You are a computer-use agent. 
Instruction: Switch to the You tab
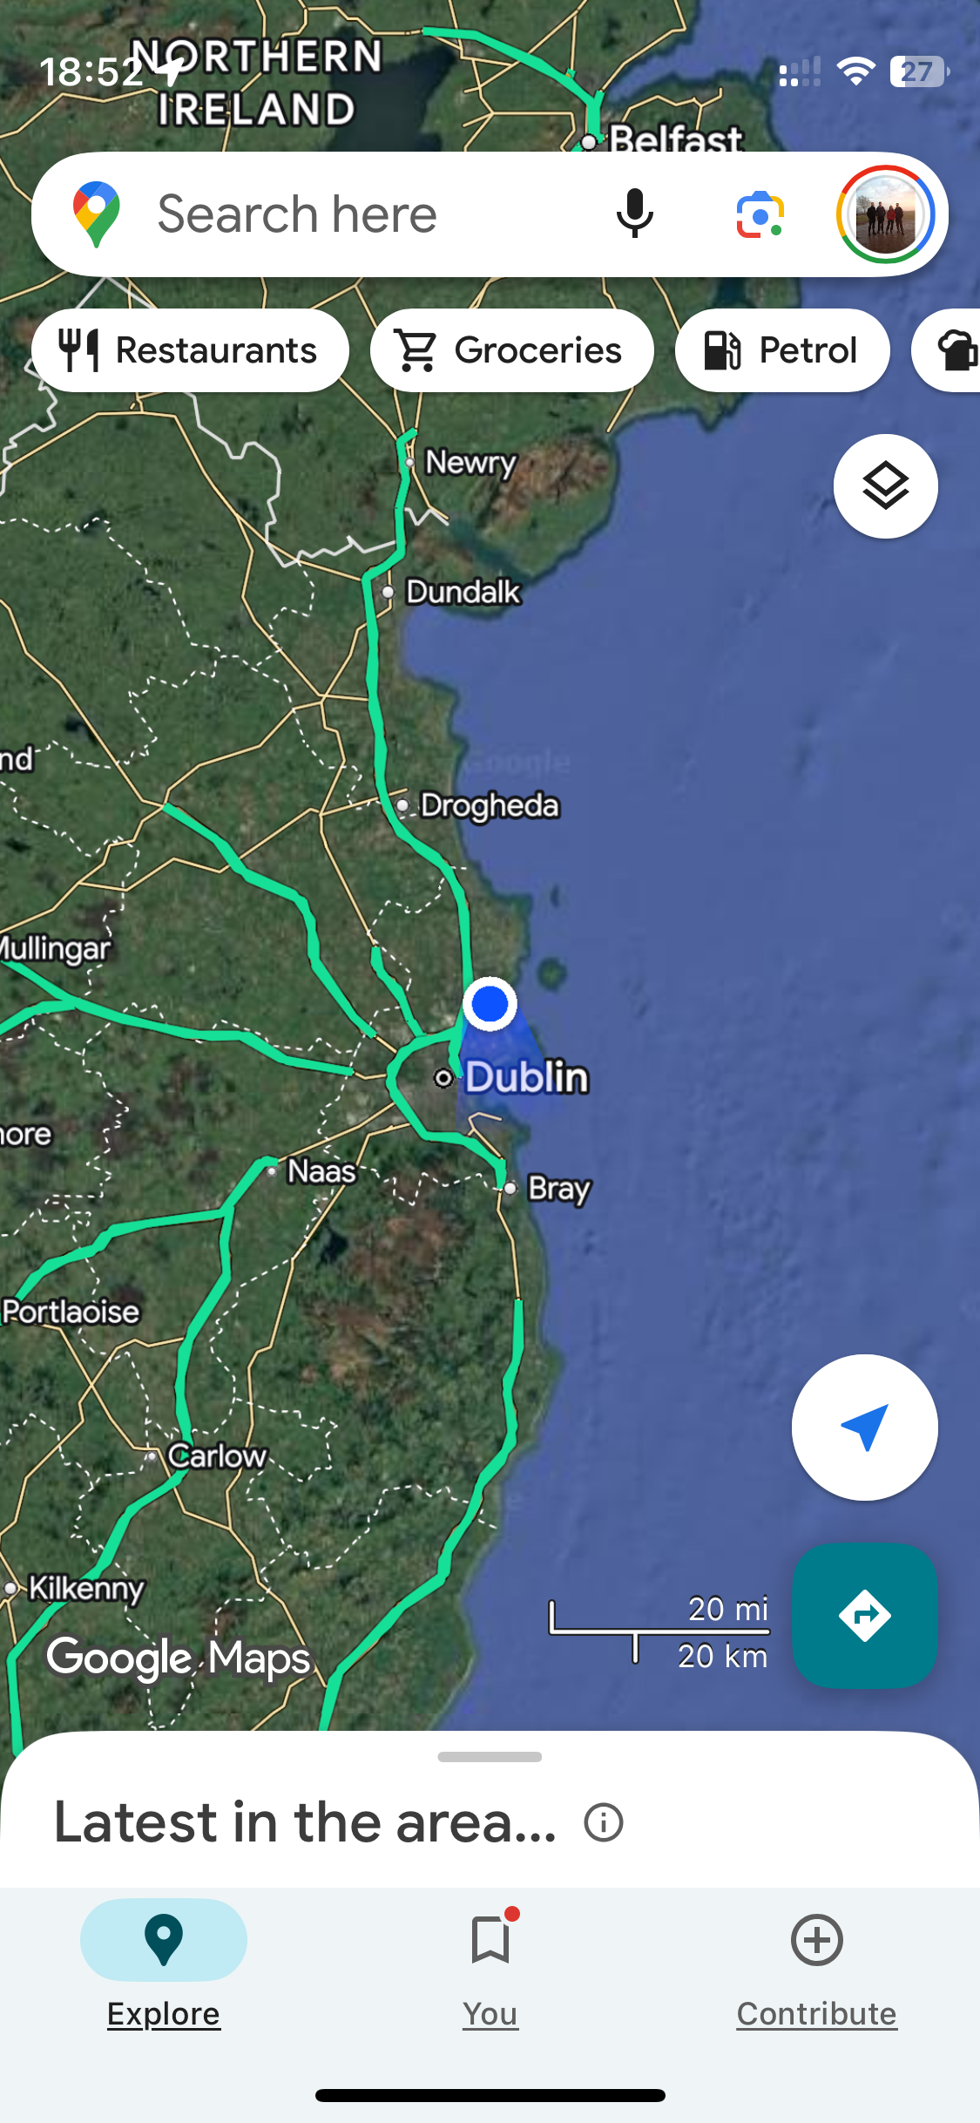pyautogui.click(x=490, y=1965)
